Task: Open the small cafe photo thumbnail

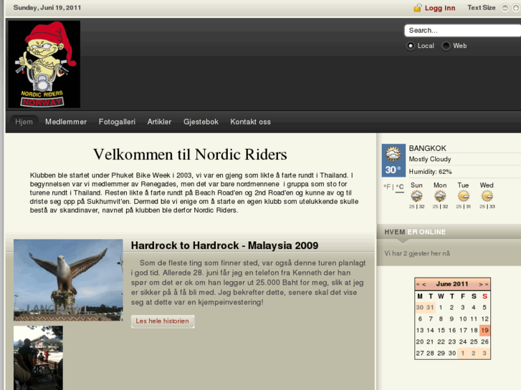Action: pyautogui.click(x=38, y=358)
